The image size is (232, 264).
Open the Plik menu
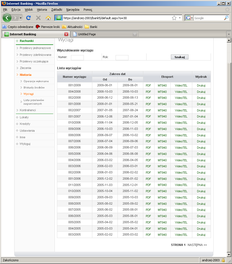5,10
